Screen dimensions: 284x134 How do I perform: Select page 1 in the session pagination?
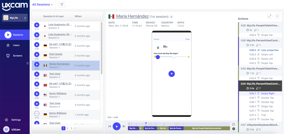pyautogui.click(x=64, y=128)
